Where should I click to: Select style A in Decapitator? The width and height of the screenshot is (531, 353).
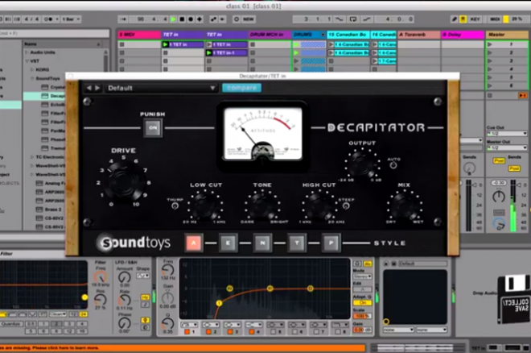(194, 243)
